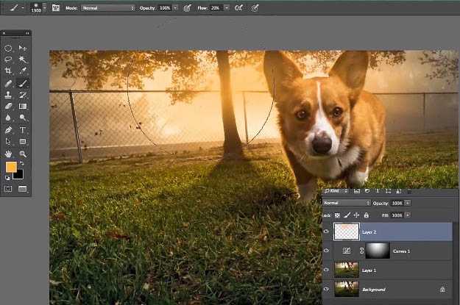Select the Lasso tool

pyautogui.click(x=8, y=60)
